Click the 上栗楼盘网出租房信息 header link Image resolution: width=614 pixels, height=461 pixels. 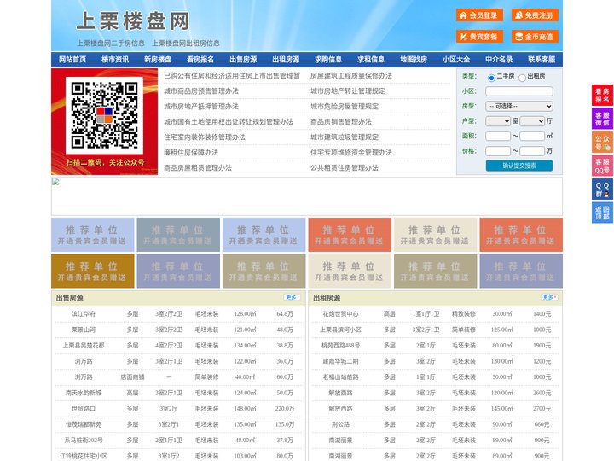[186, 44]
